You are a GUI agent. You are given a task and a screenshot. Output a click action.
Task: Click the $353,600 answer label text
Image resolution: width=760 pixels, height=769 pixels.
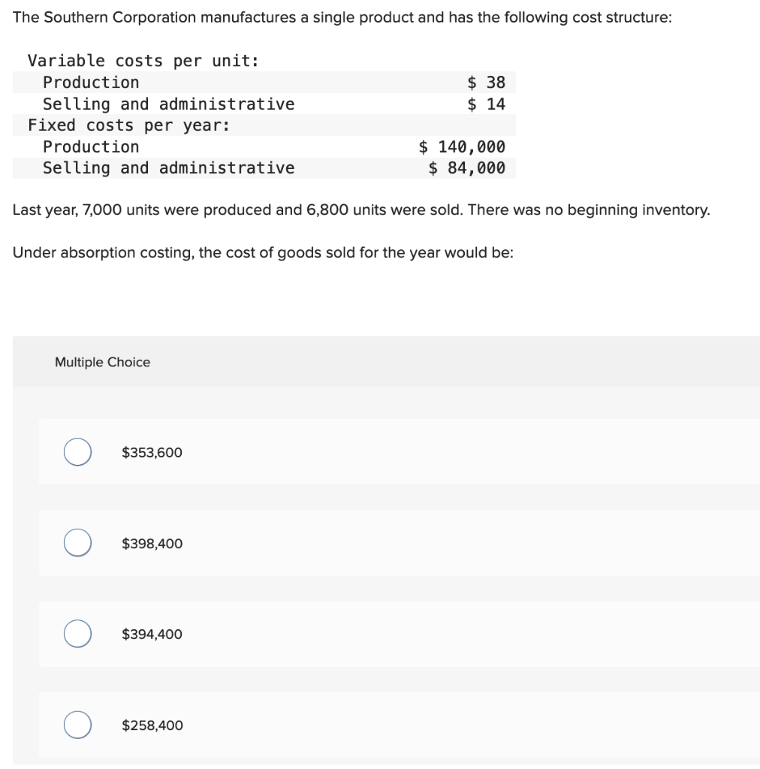pos(152,453)
